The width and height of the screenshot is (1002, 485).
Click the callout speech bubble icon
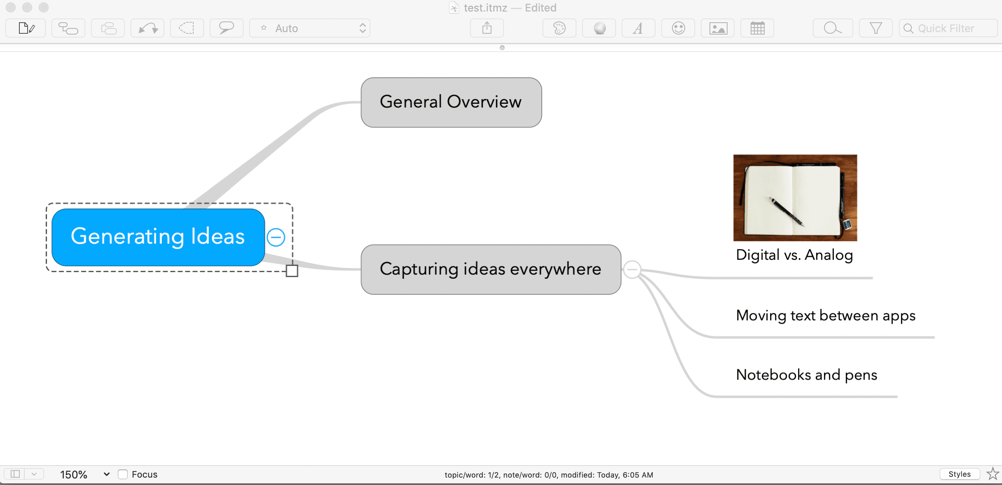(x=227, y=28)
